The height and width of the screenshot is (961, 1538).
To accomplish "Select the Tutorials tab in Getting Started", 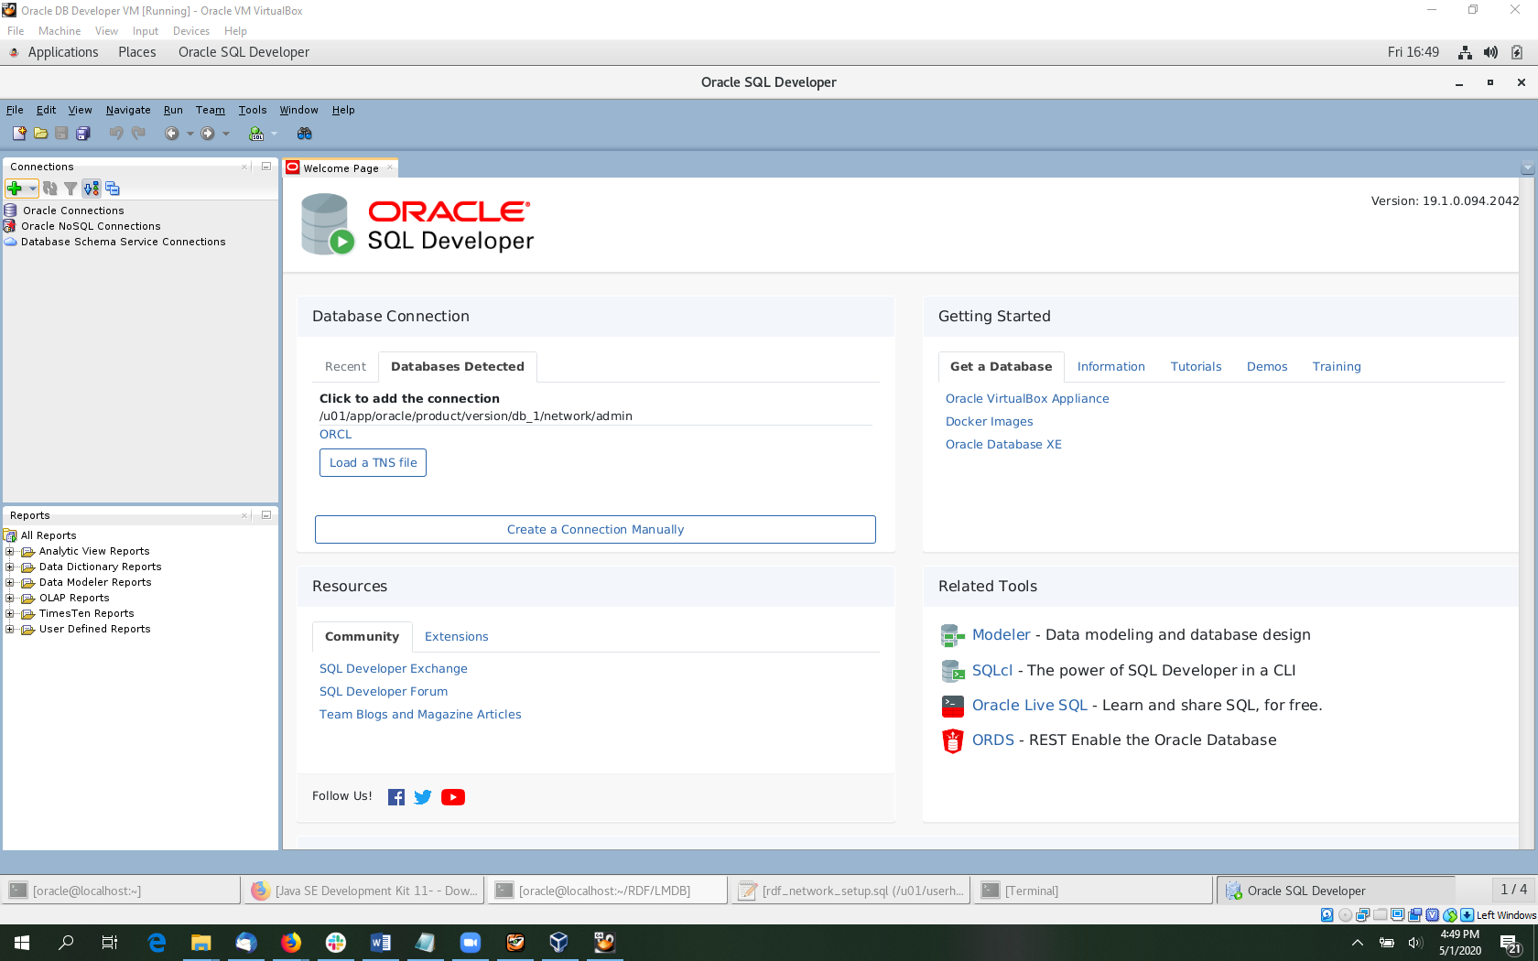I will coord(1196,367).
